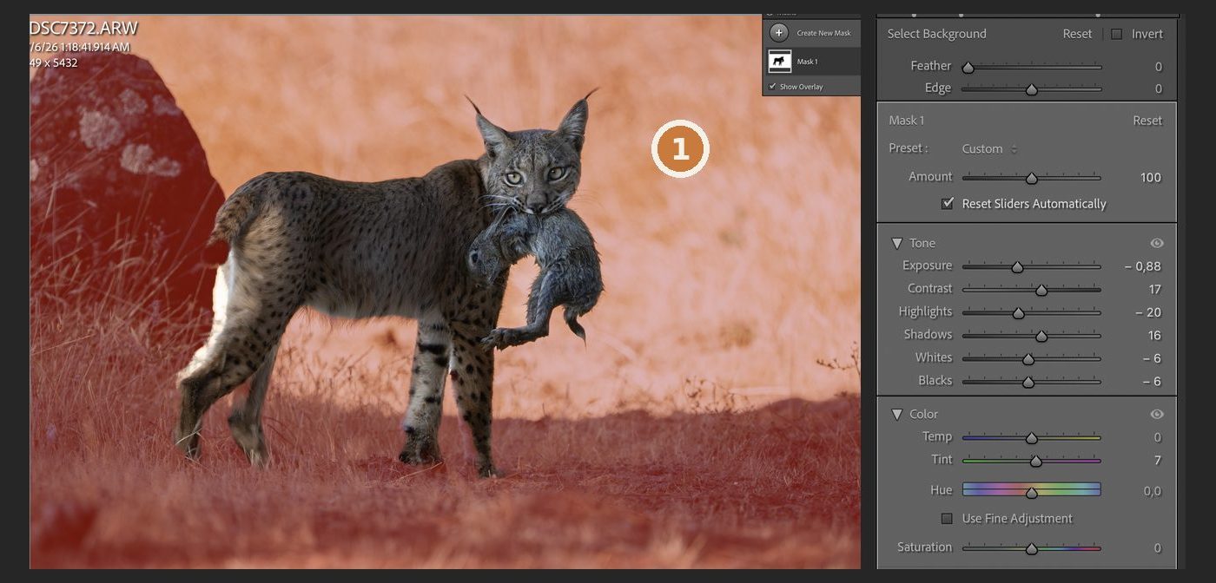The image size is (1216, 583).
Task: Click the Shadows value 16
Action: point(1154,336)
